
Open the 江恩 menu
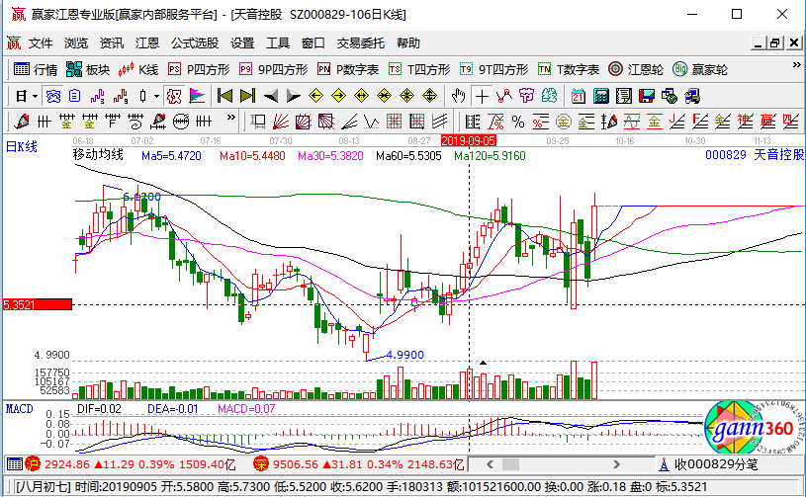click(147, 43)
